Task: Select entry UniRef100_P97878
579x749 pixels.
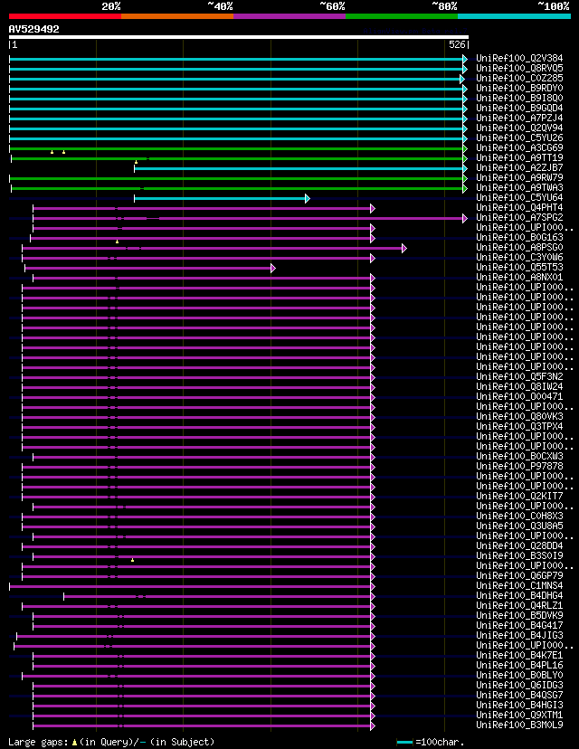Action: (x=519, y=466)
